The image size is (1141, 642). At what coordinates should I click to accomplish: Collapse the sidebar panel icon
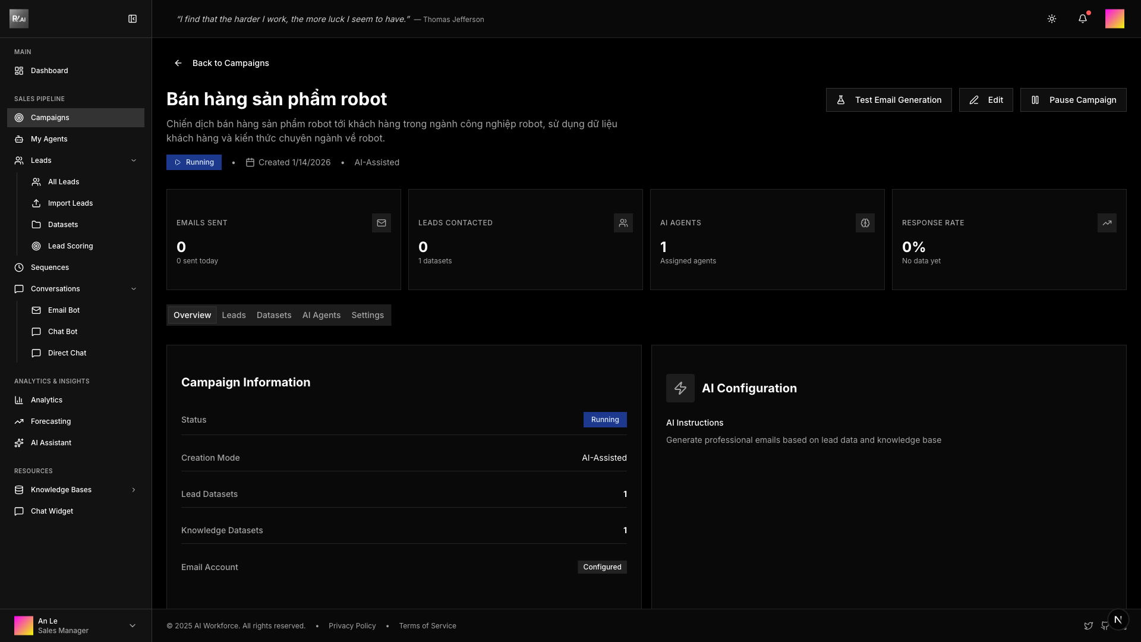(x=133, y=19)
